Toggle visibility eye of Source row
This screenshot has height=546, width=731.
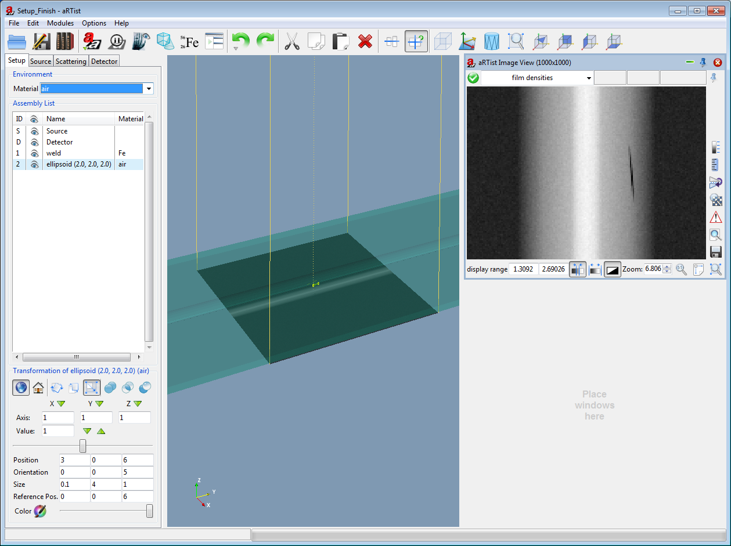[34, 131]
